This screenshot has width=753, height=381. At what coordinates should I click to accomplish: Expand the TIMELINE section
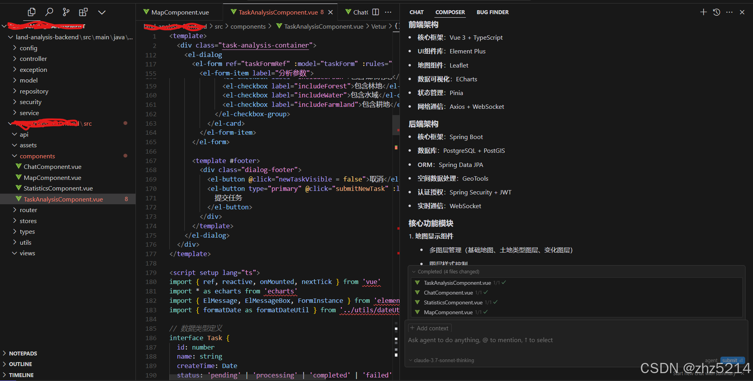[21, 375]
